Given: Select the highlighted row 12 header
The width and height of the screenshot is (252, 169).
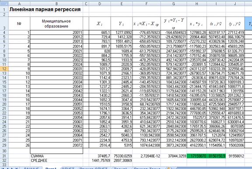Looking at the screenshot, I should pyautogui.click(x=4, y=69).
